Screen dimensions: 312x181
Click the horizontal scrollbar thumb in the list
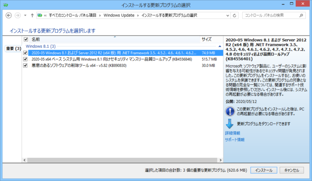pyautogui.click(x=122, y=160)
